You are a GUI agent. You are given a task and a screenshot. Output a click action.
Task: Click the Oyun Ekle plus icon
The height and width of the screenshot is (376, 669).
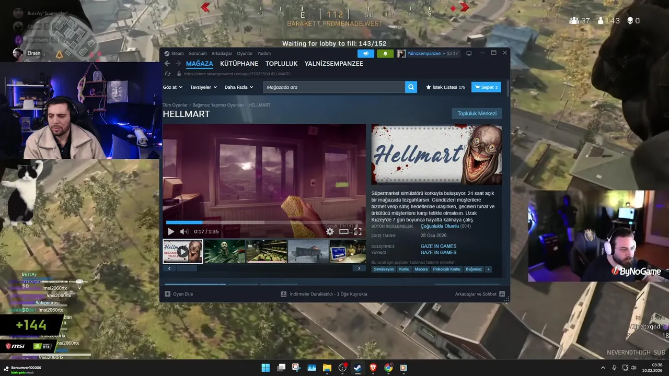pyautogui.click(x=167, y=294)
